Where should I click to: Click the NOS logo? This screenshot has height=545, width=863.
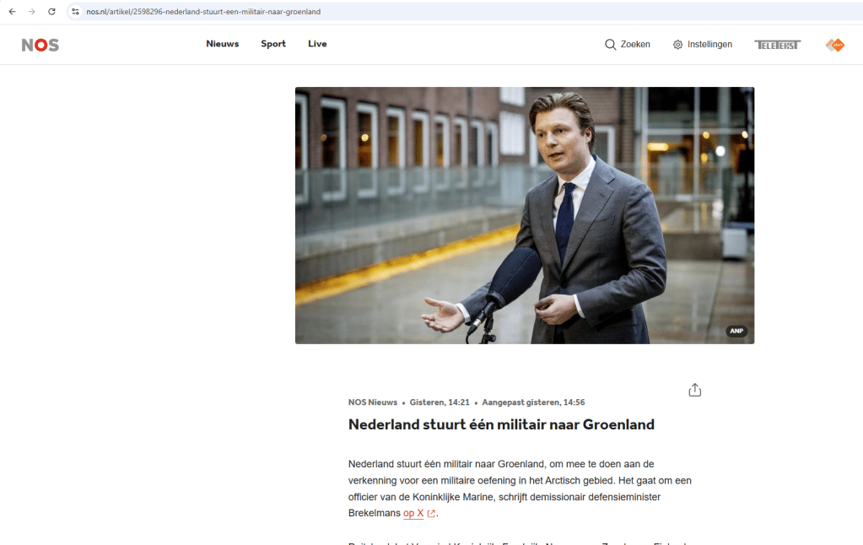click(40, 45)
